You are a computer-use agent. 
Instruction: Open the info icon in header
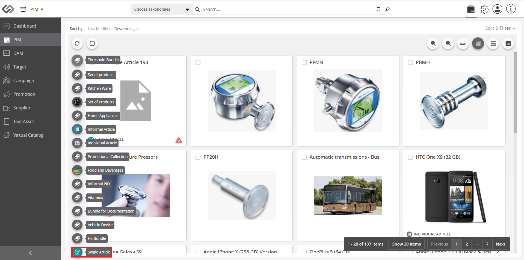(511, 9)
